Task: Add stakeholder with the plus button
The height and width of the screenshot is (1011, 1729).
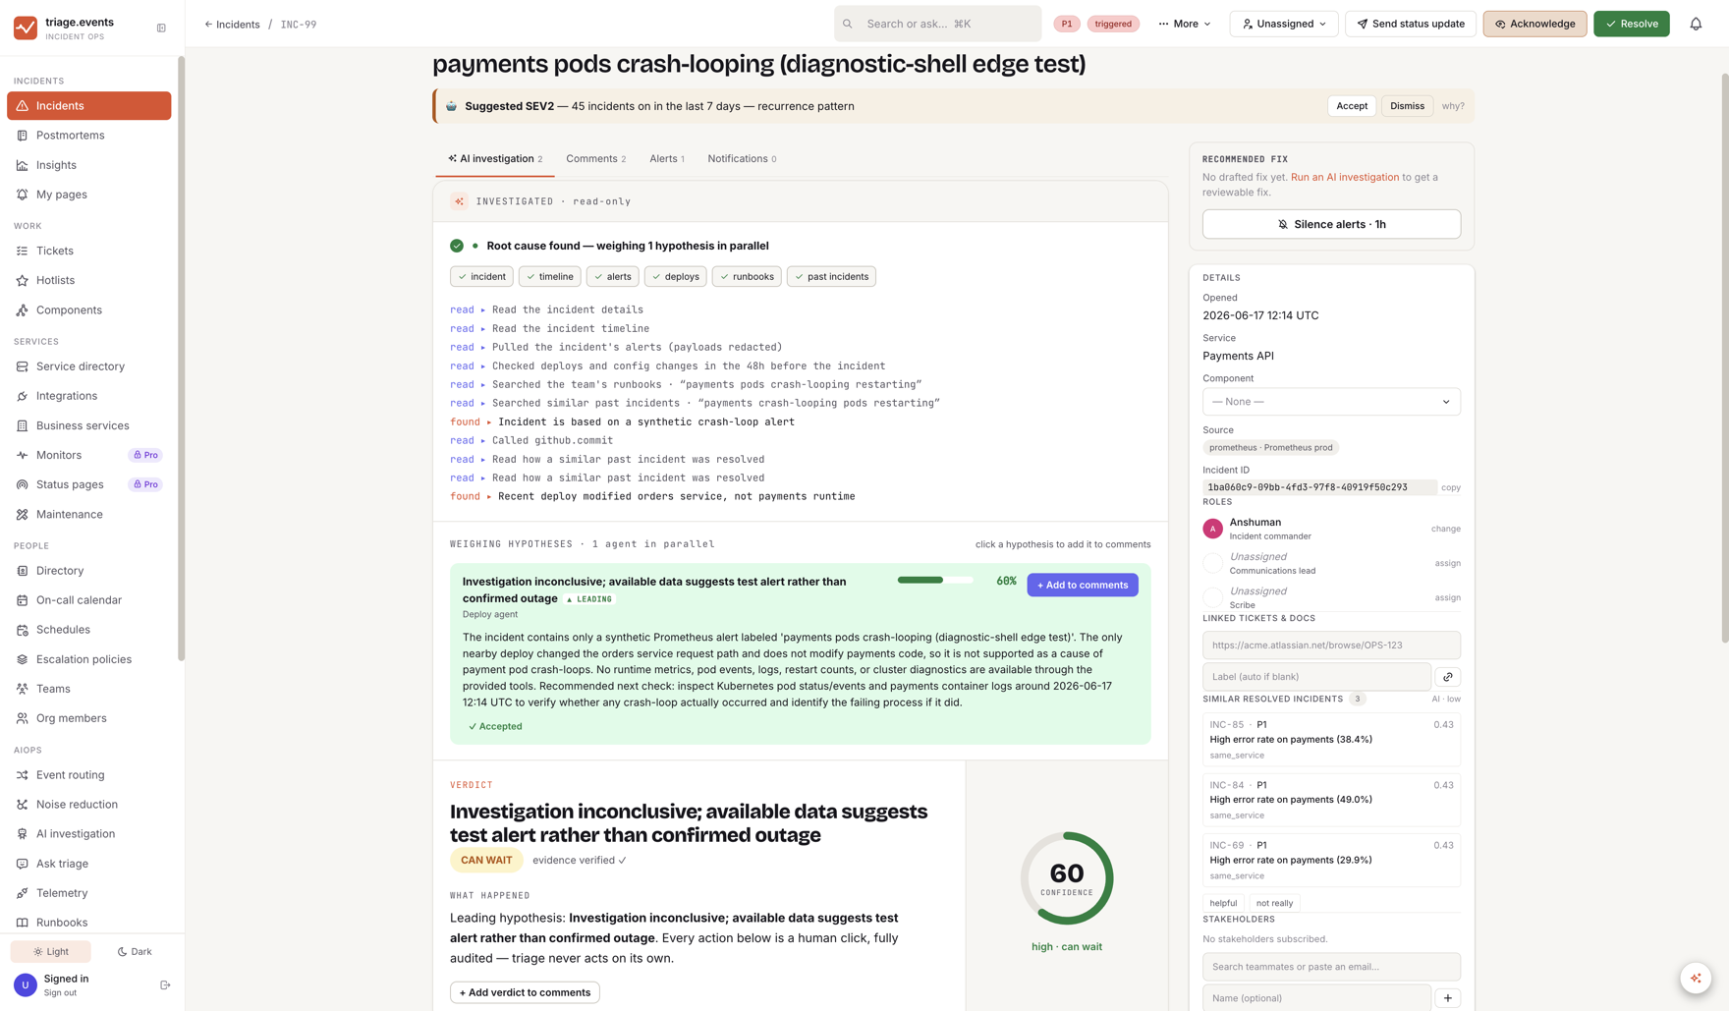Action: tap(1448, 998)
